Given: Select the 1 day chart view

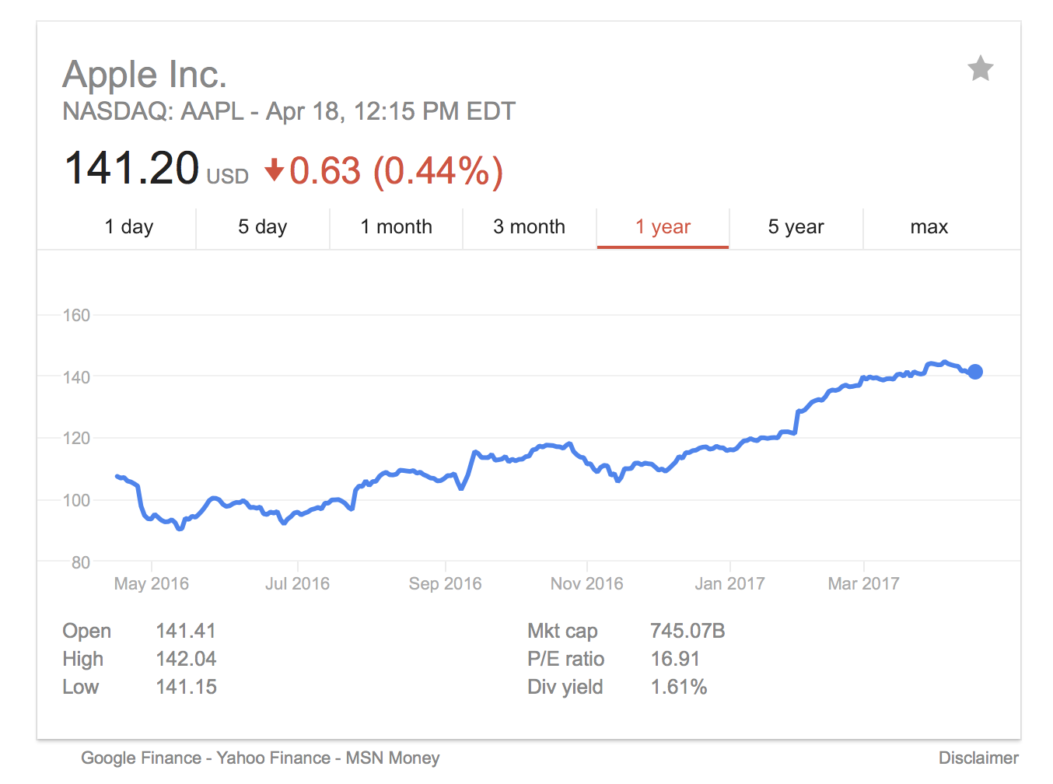Looking at the screenshot, I should coord(129,227).
